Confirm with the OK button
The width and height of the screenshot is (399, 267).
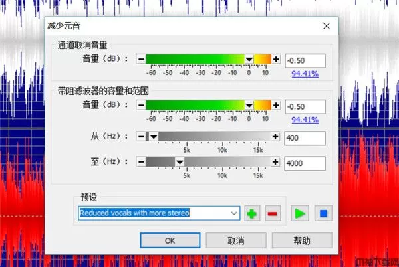pyautogui.click(x=170, y=240)
